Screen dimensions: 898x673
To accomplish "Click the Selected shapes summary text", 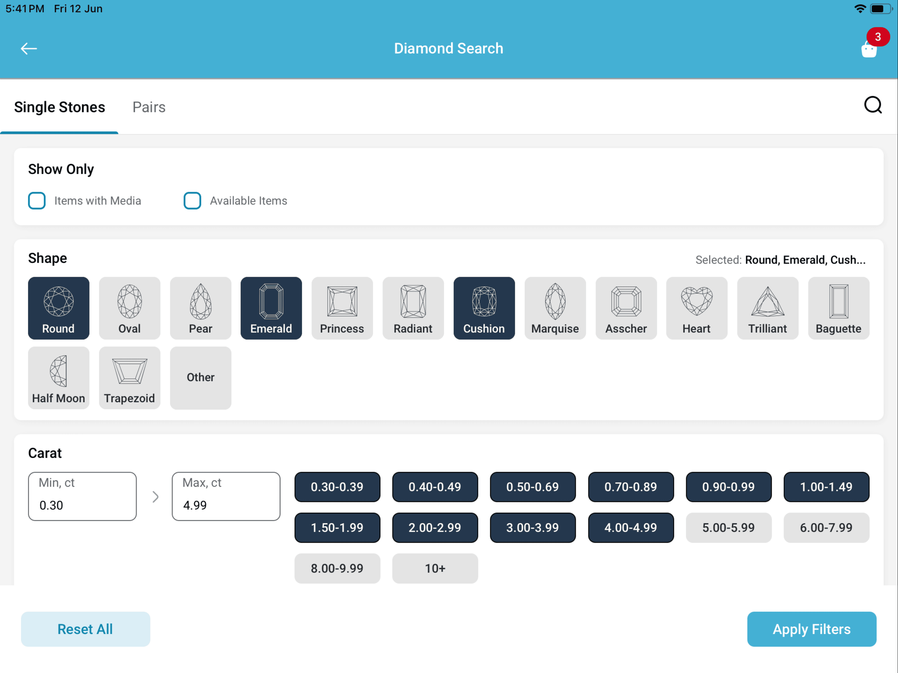I will point(781,260).
